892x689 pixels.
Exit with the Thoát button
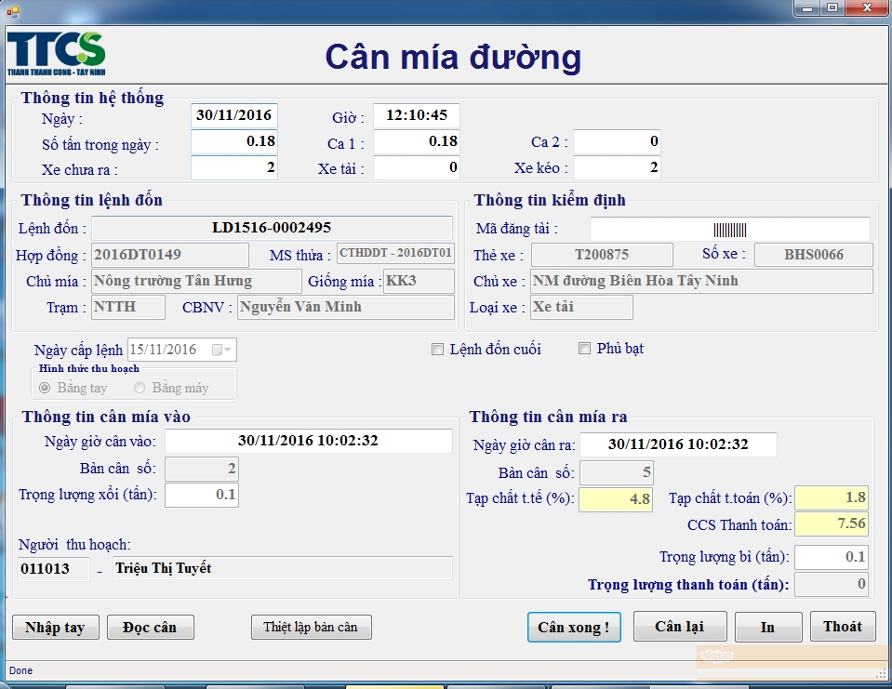pyautogui.click(x=843, y=626)
